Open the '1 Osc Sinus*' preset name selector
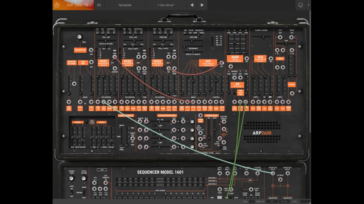The height and width of the screenshot is (204, 364). [166, 5]
